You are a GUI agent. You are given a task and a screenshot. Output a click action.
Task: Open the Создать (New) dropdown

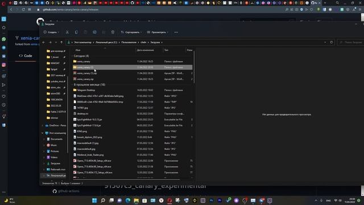point(51,32)
